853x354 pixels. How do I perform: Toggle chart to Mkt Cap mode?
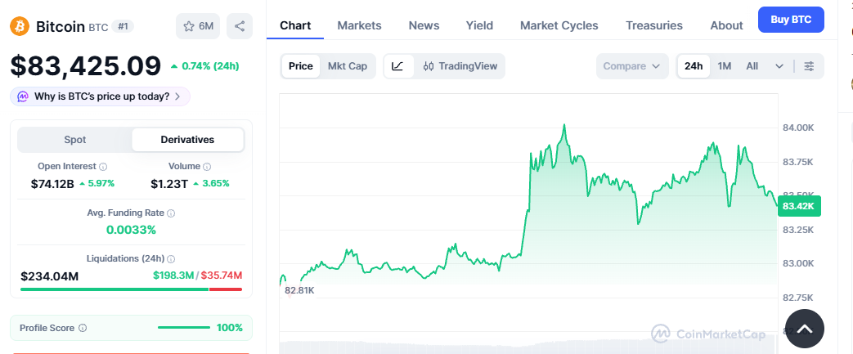tap(348, 66)
